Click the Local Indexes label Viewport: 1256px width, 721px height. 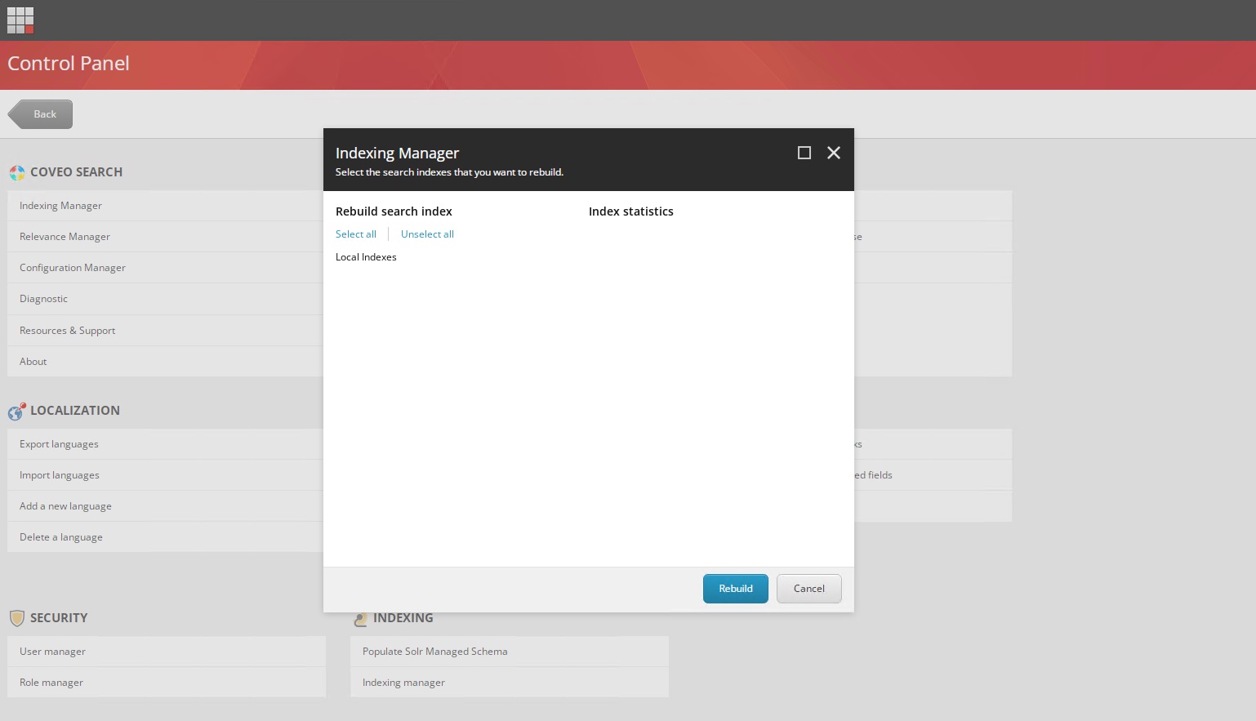tap(366, 257)
